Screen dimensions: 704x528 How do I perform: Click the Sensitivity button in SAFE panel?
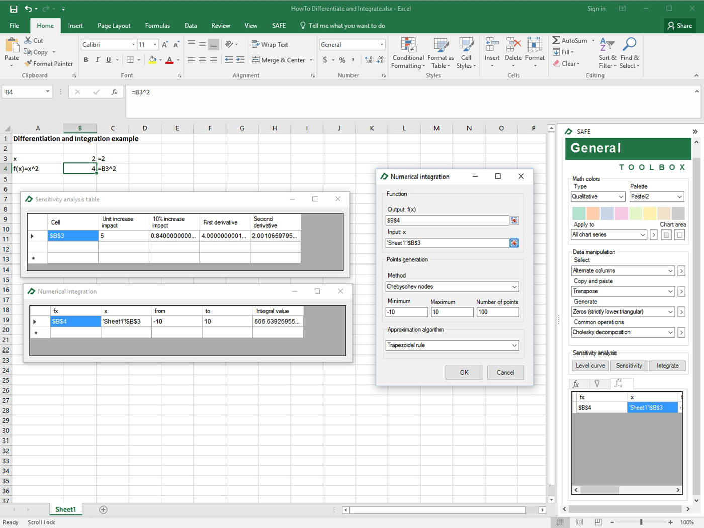pyautogui.click(x=629, y=366)
